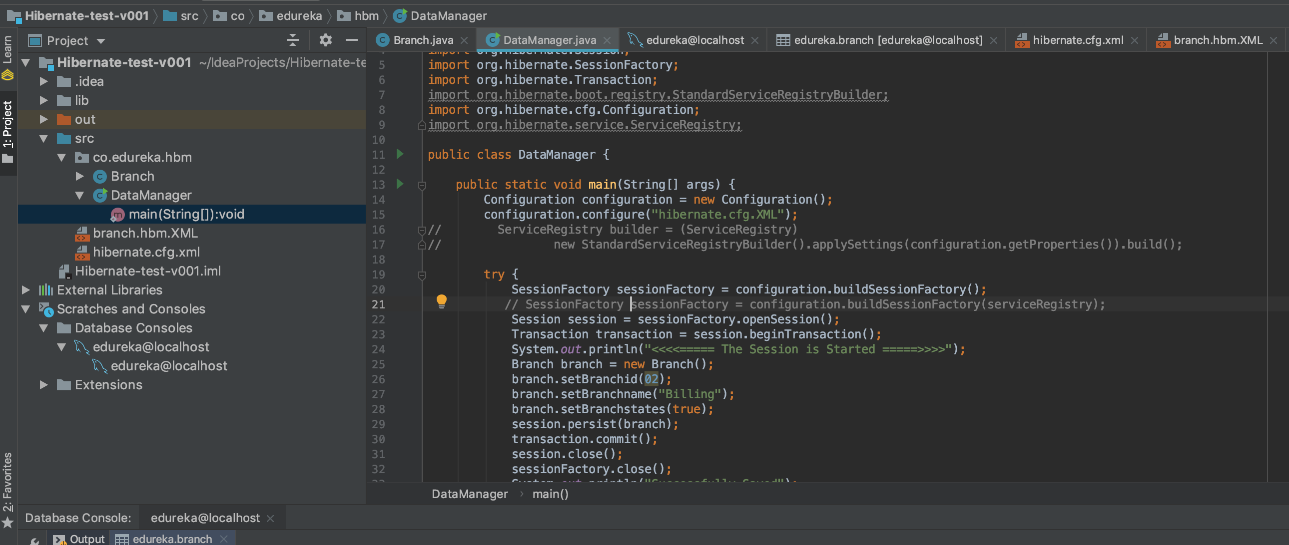Click the run arrow beside class DataManager
This screenshot has height=545, width=1289.
click(x=400, y=154)
